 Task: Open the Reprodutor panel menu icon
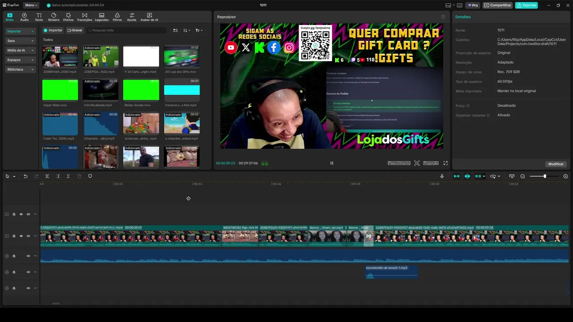443,17
